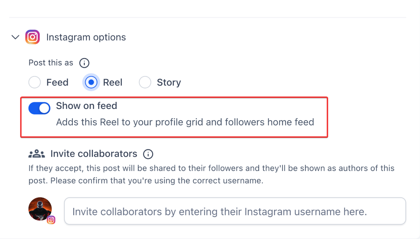Click the Post this as label

(x=51, y=63)
